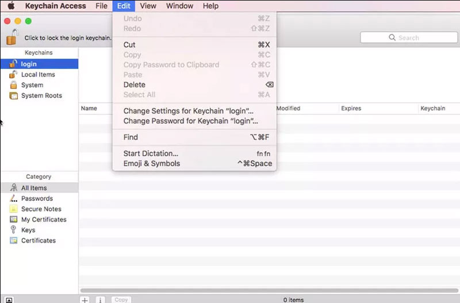The width and height of the screenshot is (460, 303).
Task: Open the System Roots keychain
Action: (x=41, y=95)
